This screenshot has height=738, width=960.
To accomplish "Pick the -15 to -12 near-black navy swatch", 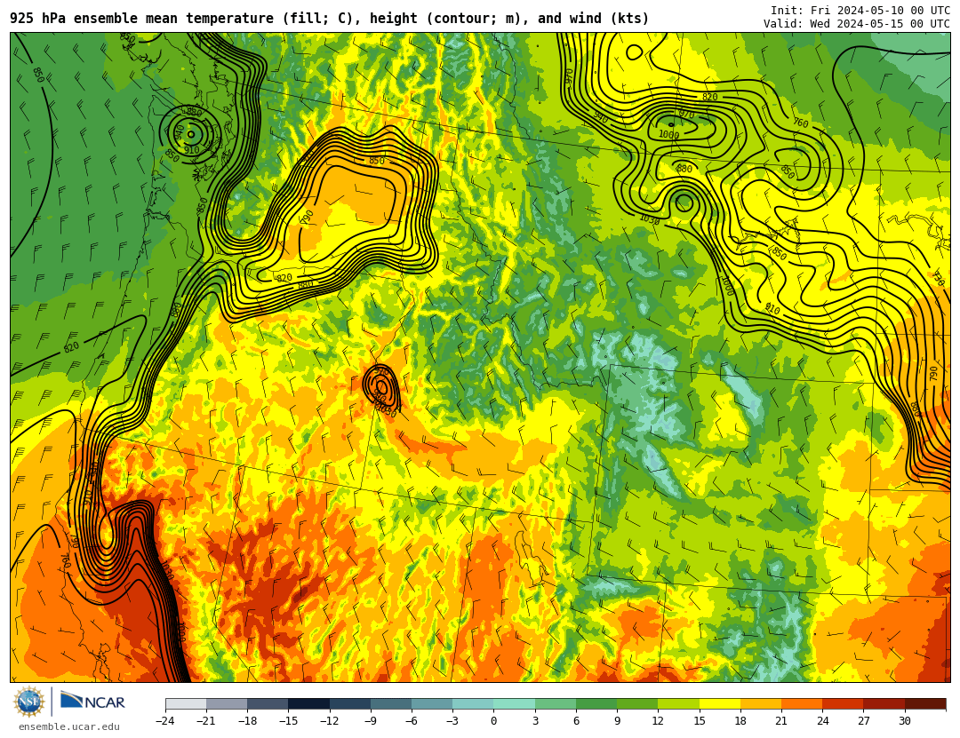I will coord(309,703).
